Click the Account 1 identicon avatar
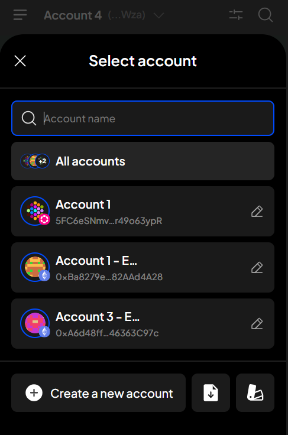Image resolution: width=288 pixels, height=435 pixels. (x=35, y=211)
